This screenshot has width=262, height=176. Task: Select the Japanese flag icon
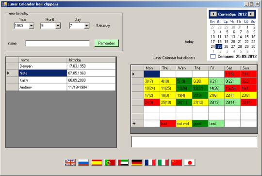coord(190,162)
